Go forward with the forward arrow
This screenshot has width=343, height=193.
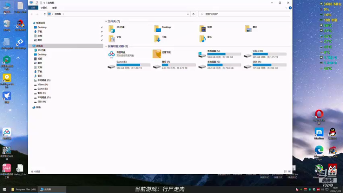pyautogui.click(x=37, y=14)
